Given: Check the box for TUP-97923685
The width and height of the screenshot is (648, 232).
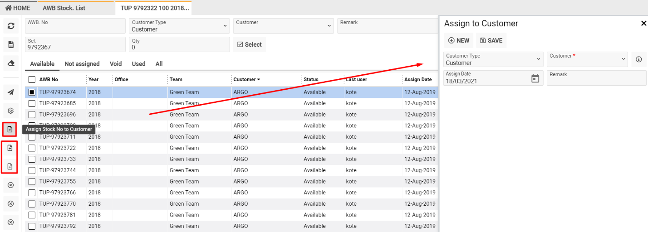Looking at the screenshot, I should [x=32, y=103].
